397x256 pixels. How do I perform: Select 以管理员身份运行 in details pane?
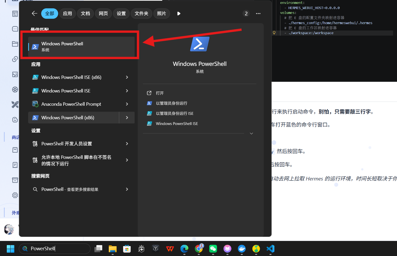pyautogui.click(x=171, y=103)
